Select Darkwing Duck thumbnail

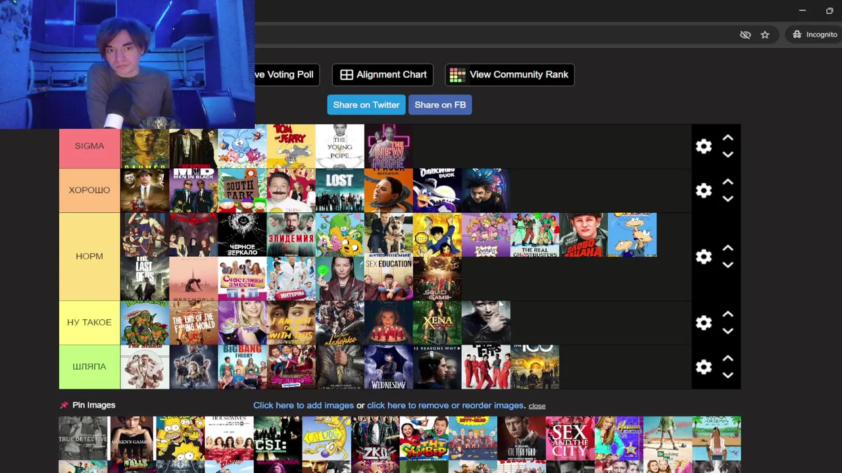click(437, 191)
